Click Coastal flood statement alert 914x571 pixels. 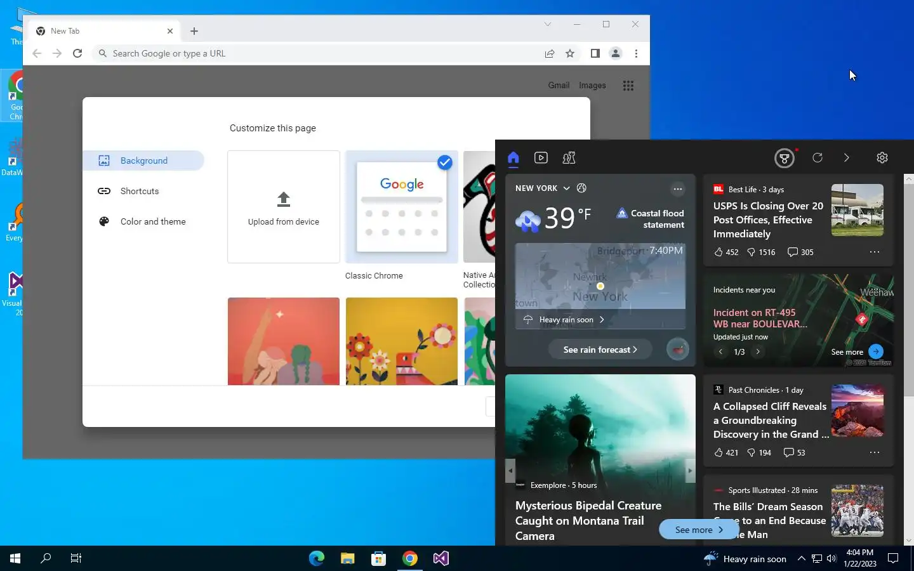[651, 219]
